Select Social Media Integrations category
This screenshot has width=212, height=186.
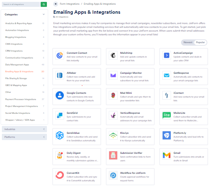[x=18, y=113]
